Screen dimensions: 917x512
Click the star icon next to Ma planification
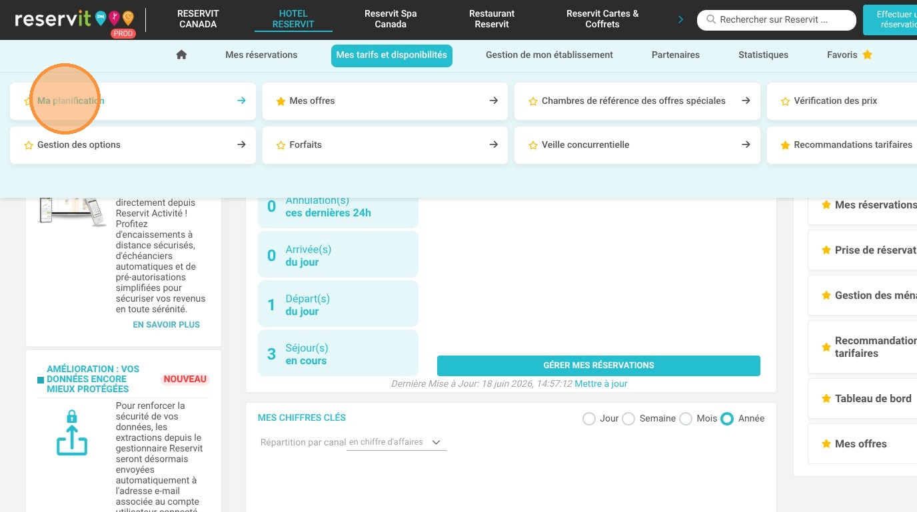point(28,101)
